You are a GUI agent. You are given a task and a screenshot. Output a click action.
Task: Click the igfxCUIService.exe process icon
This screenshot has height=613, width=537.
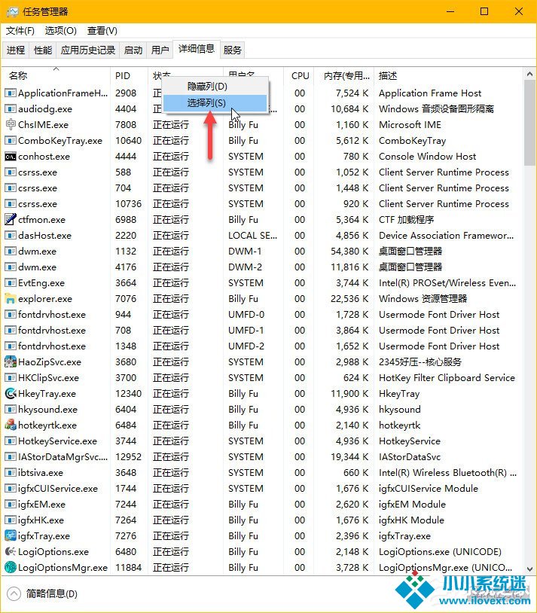tap(11, 488)
